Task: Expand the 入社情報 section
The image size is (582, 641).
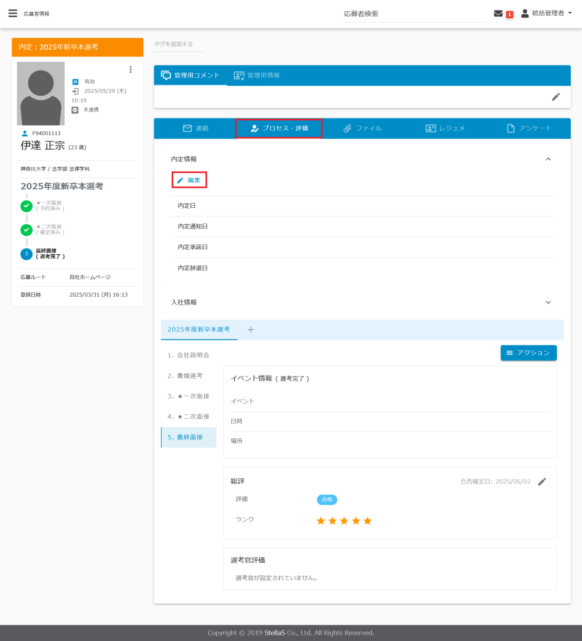Action: (x=548, y=302)
